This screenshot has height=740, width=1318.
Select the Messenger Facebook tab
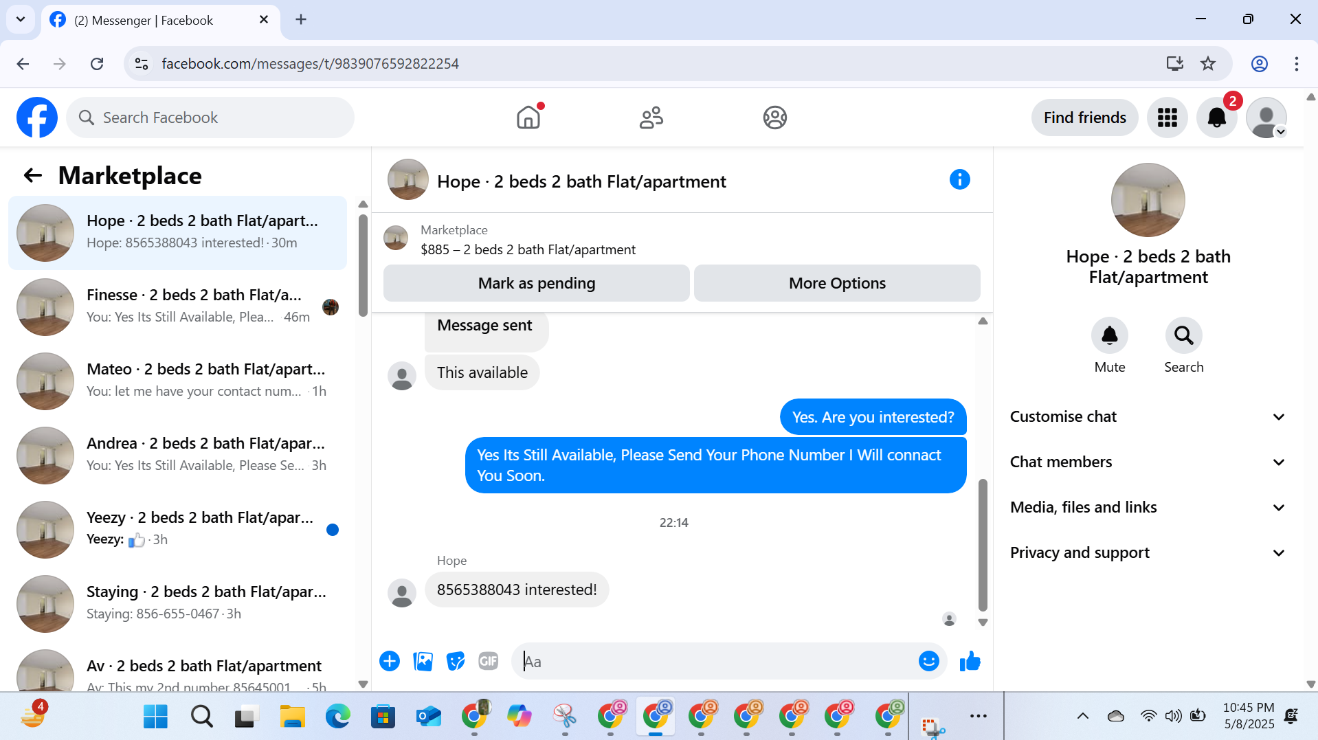click(161, 20)
